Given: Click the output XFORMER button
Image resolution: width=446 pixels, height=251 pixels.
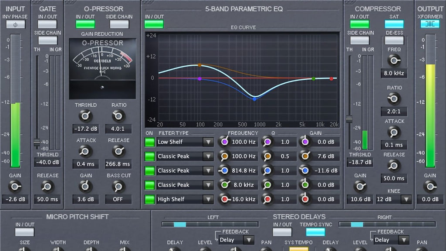Looking at the screenshot, I should click(x=430, y=24).
